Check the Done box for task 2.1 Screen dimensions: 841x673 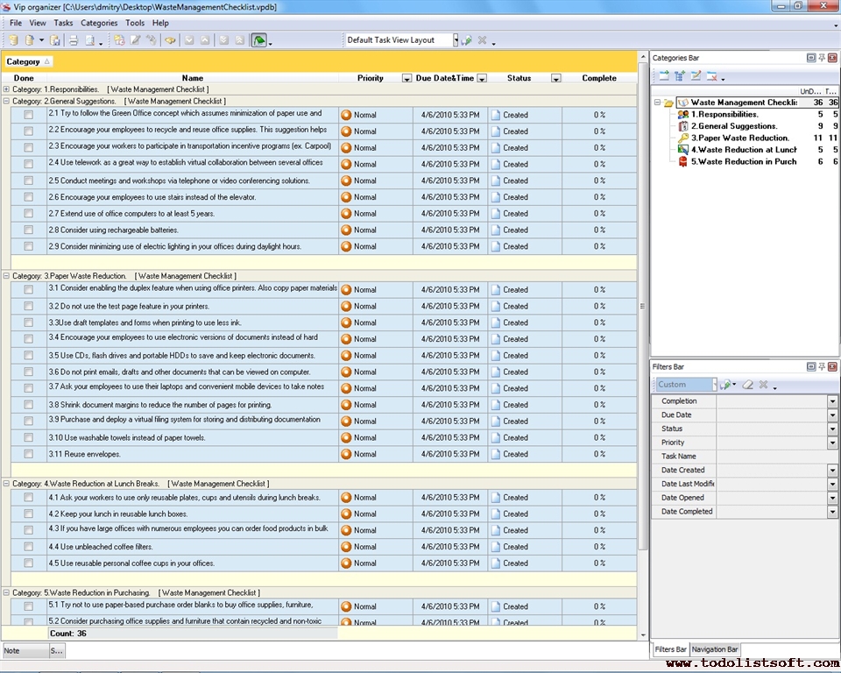coord(28,115)
